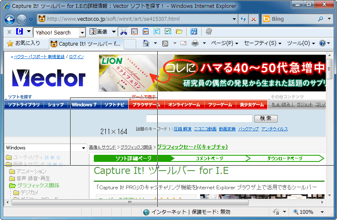Open the ページ(P) menu
Viewport: 337px width, 220px height.
[225, 44]
